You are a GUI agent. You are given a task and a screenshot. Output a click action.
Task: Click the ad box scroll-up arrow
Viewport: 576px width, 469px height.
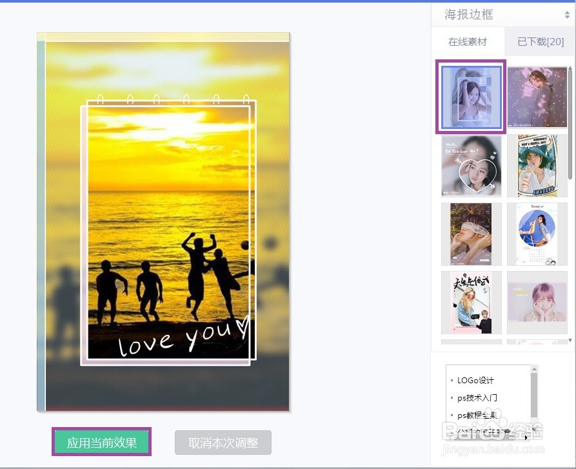[x=534, y=369]
